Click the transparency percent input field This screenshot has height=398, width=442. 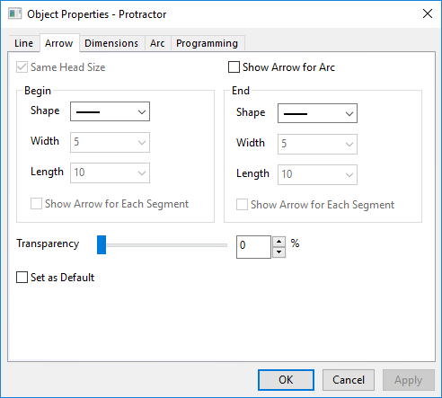[x=253, y=247]
